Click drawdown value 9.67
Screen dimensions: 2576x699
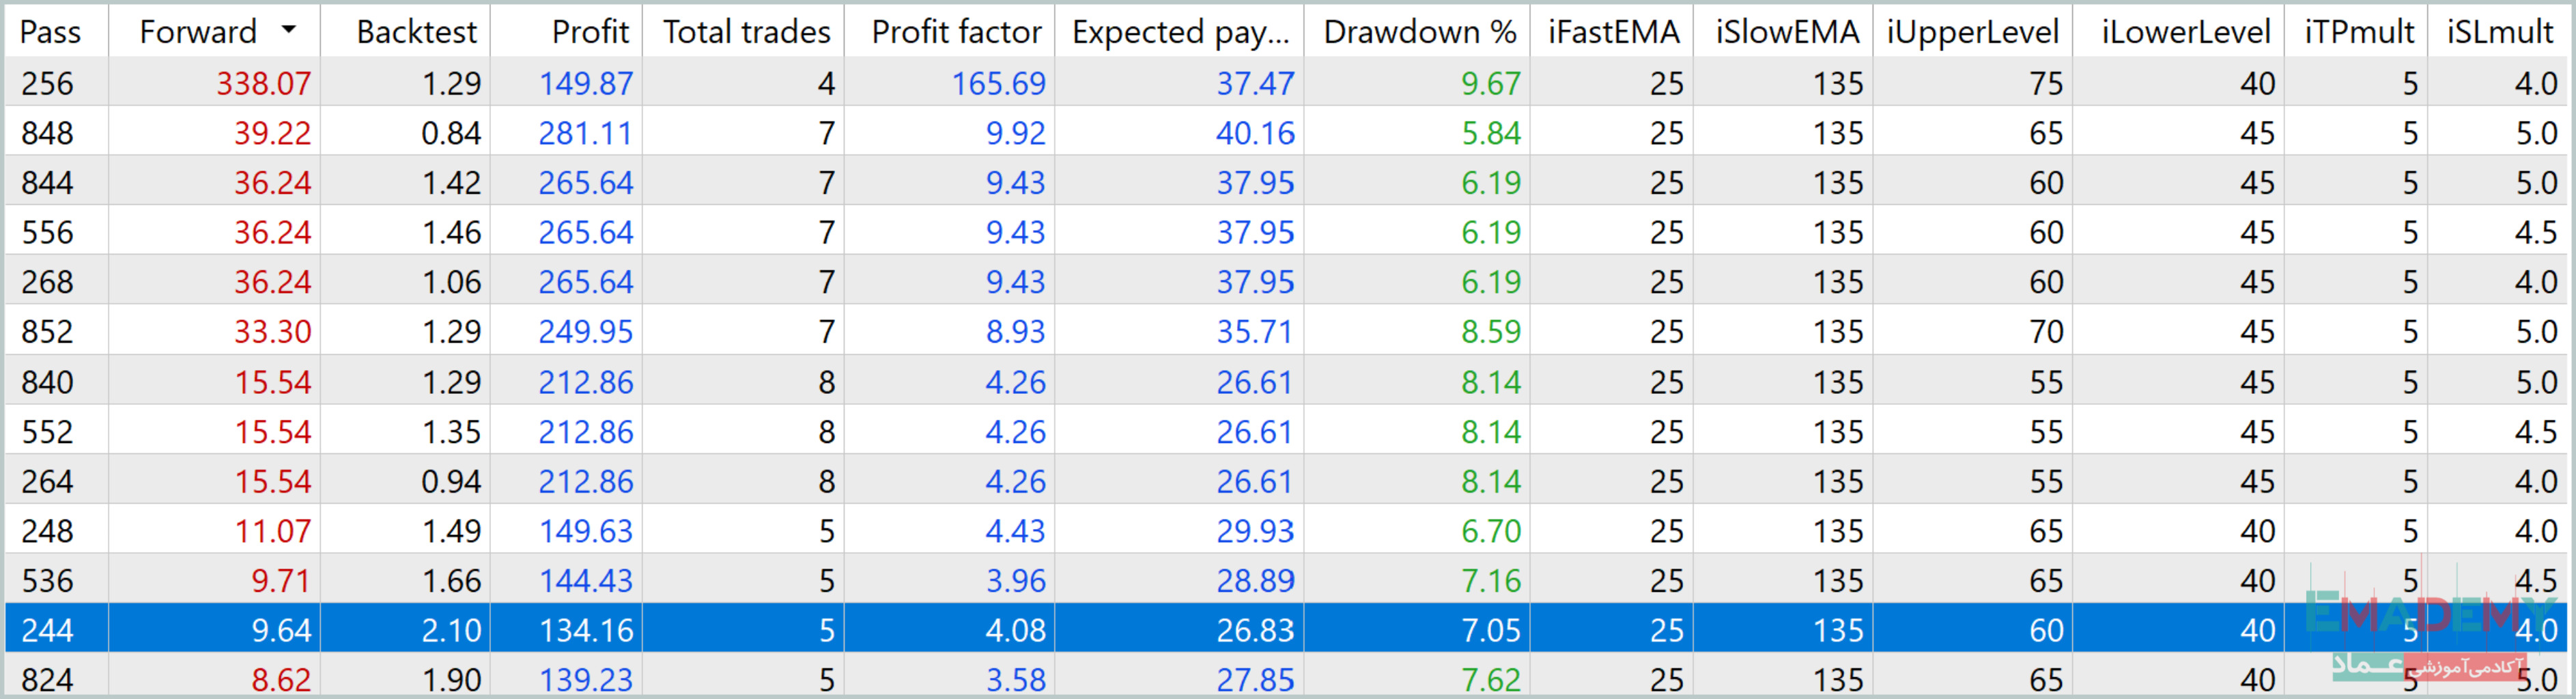(1491, 83)
